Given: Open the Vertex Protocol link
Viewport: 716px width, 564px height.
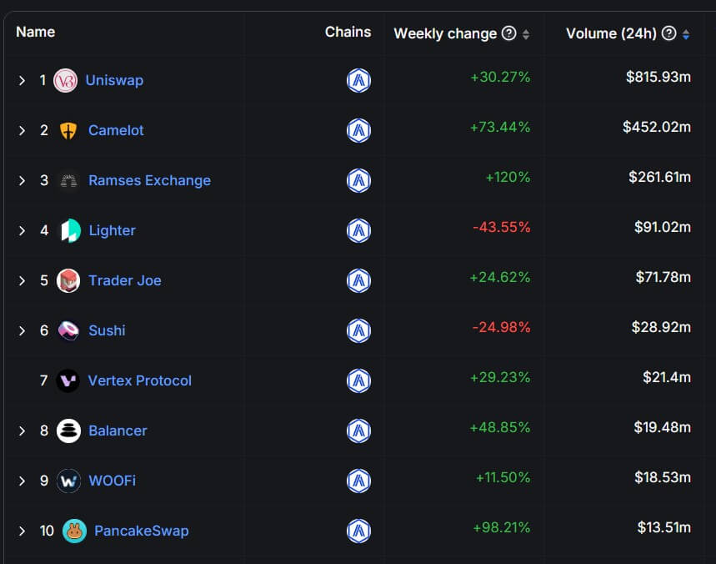Looking at the screenshot, I should tap(140, 380).
